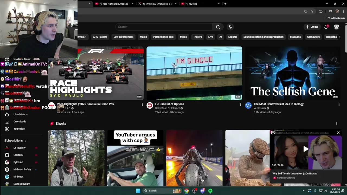Bookmark this page with the star icon
The image size is (347, 195).
point(312,11)
